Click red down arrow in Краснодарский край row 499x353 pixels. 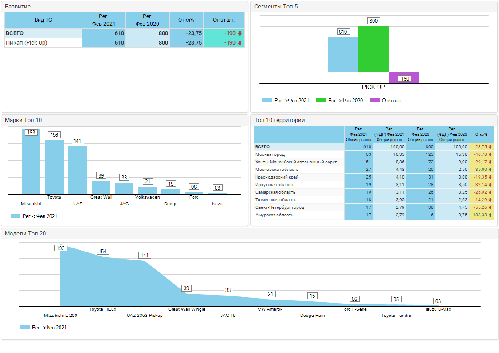[490, 177]
